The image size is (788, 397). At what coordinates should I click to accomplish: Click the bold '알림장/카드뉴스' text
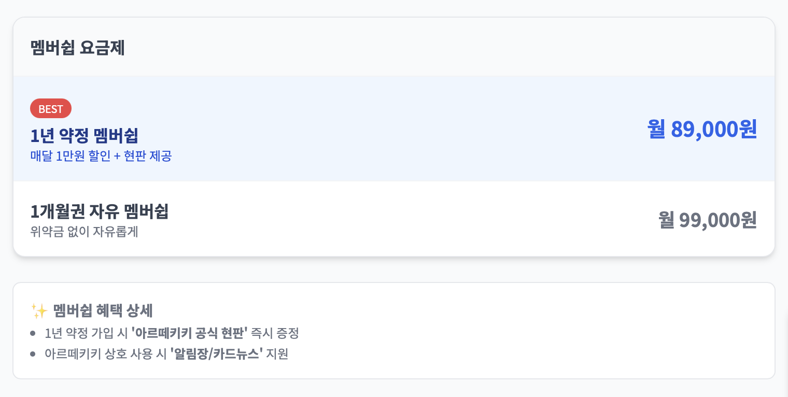217,355
